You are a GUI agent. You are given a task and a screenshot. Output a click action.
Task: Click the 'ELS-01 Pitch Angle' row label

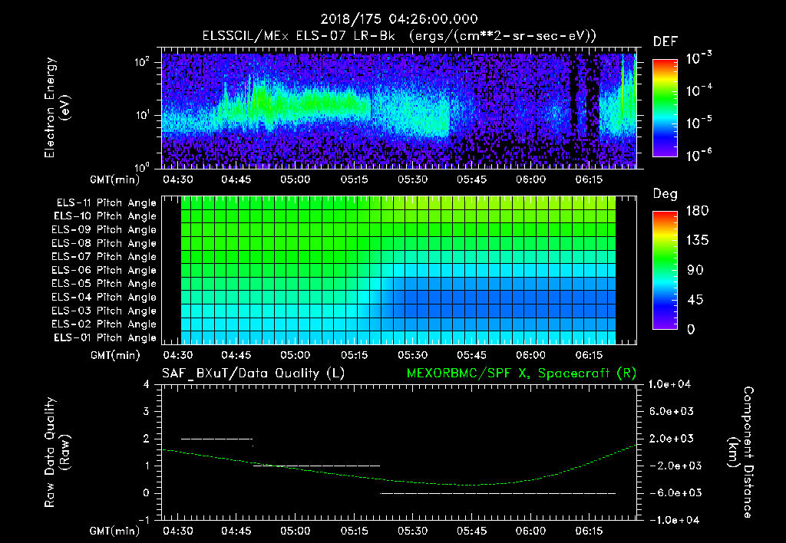coord(105,338)
